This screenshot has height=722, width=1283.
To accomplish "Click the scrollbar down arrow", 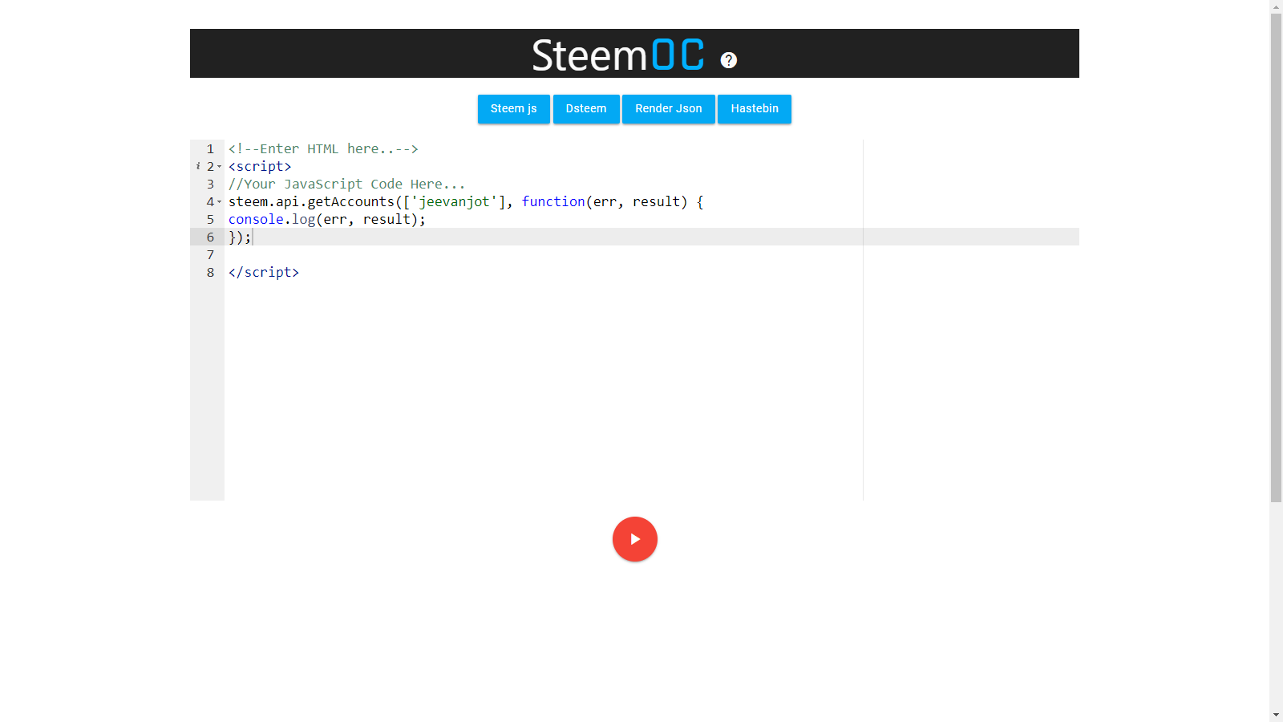I will pos(1276,715).
